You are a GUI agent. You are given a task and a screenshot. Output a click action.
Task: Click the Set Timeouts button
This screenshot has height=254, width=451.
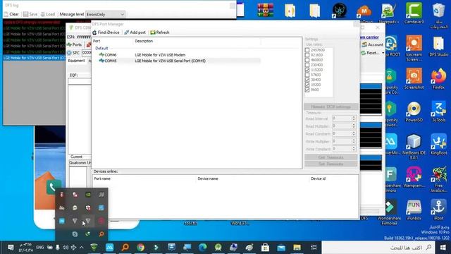[x=330, y=164]
